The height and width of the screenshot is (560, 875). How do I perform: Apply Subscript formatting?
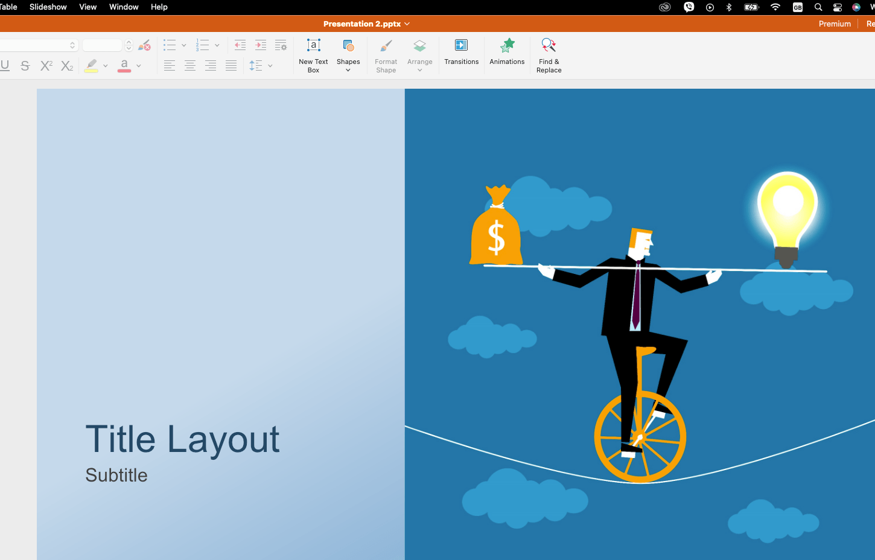(x=66, y=66)
